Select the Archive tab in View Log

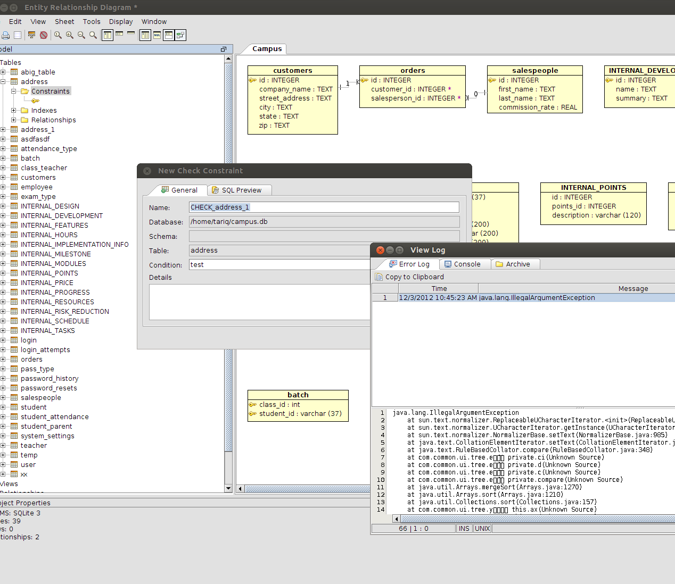513,264
